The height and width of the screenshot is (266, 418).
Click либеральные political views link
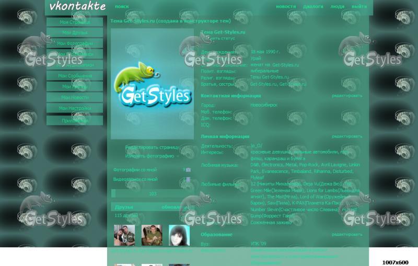[264, 71]
